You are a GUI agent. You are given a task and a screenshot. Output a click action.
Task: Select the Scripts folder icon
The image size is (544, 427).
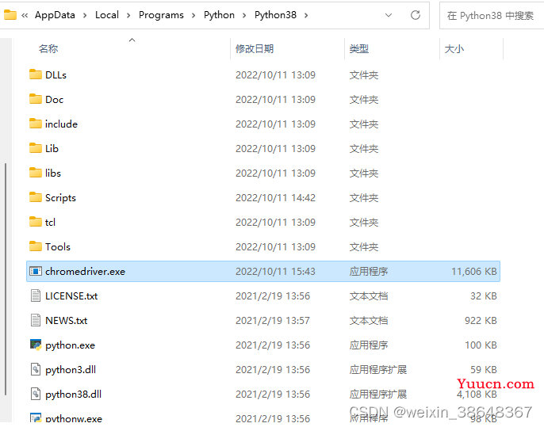tap(36, 197)
